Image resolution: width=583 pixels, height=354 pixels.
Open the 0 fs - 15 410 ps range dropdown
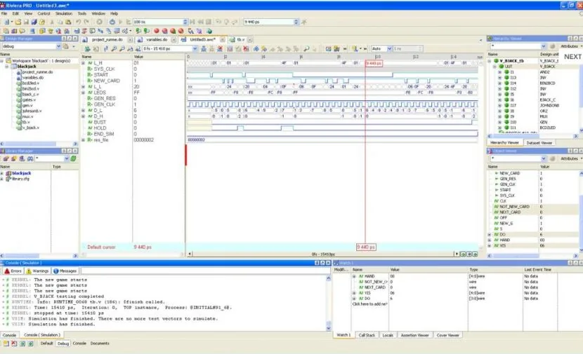coord(195,48)
